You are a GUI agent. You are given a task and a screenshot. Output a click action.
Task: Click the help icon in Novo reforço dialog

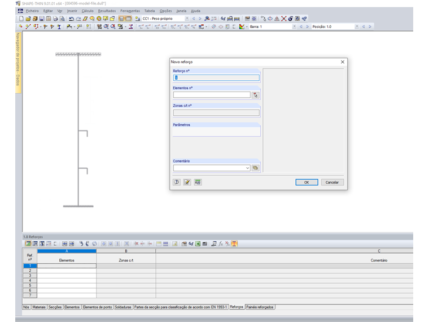pyautogui.click(x=177, y=182)
